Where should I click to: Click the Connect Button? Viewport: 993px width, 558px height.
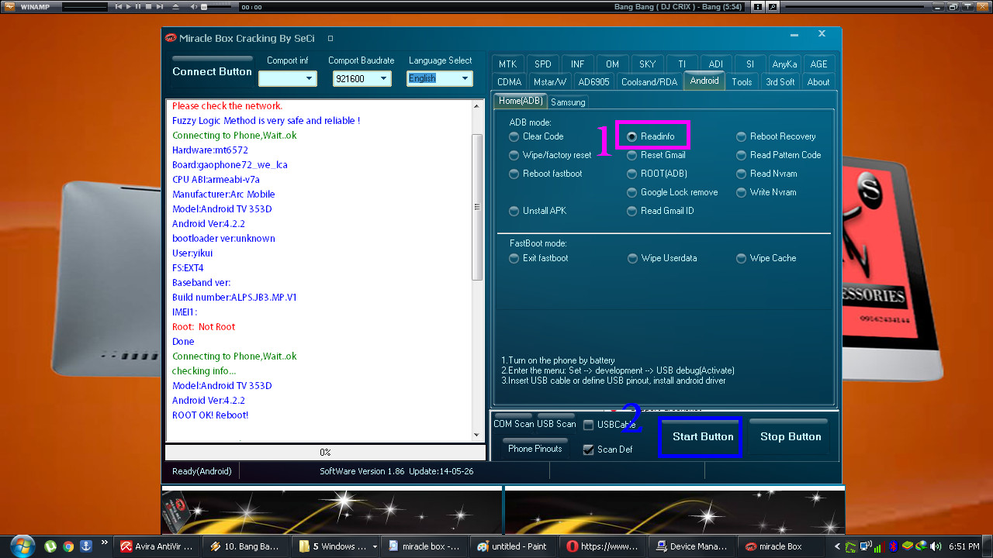click(x=212, y=71)
